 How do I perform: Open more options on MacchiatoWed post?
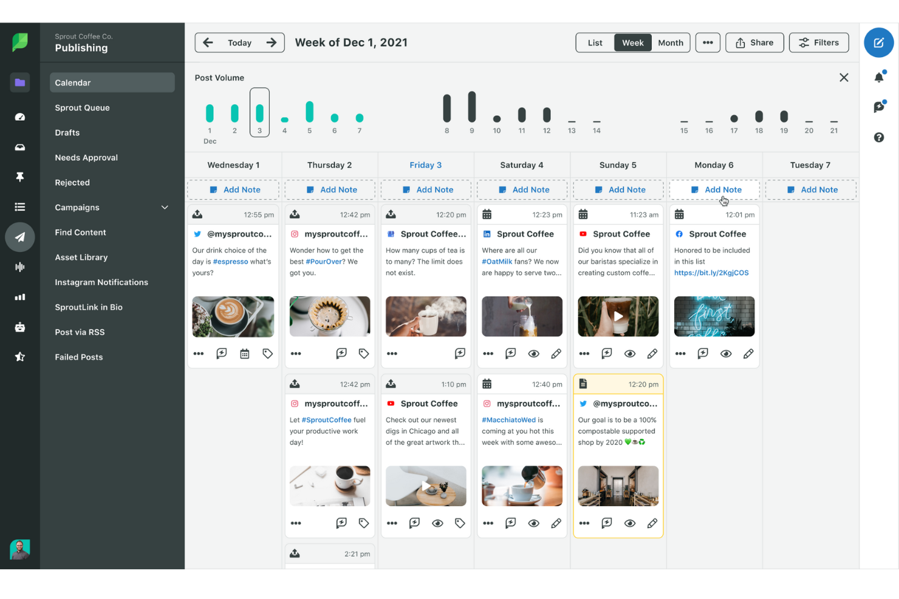pyautogui.click(x=488, y=523)
